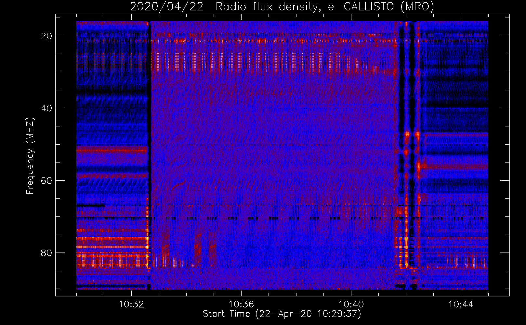This screenshot has width=526, height=325.
Task: Click the 'Start Time (22-Apr-20 10:29:37)' label
Action: point(282,314)
